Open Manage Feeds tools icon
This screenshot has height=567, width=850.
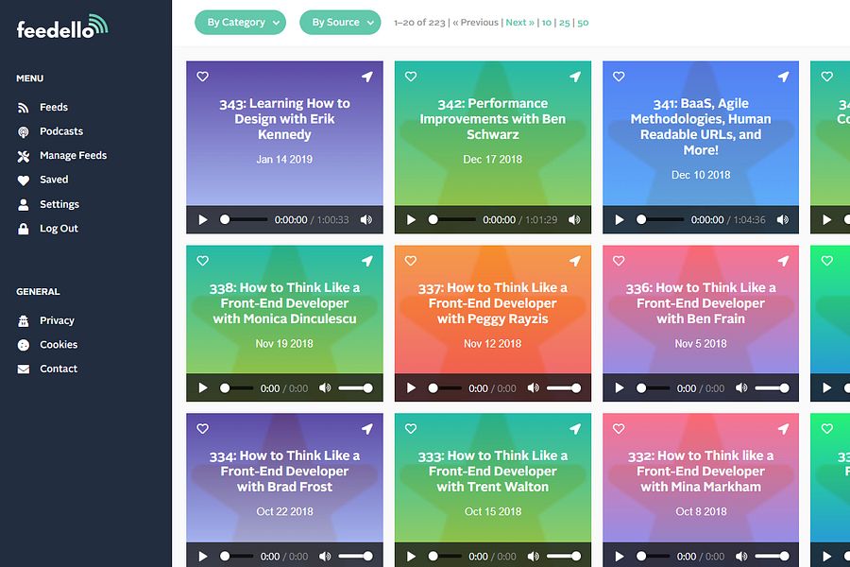click(x=24, y=156)
